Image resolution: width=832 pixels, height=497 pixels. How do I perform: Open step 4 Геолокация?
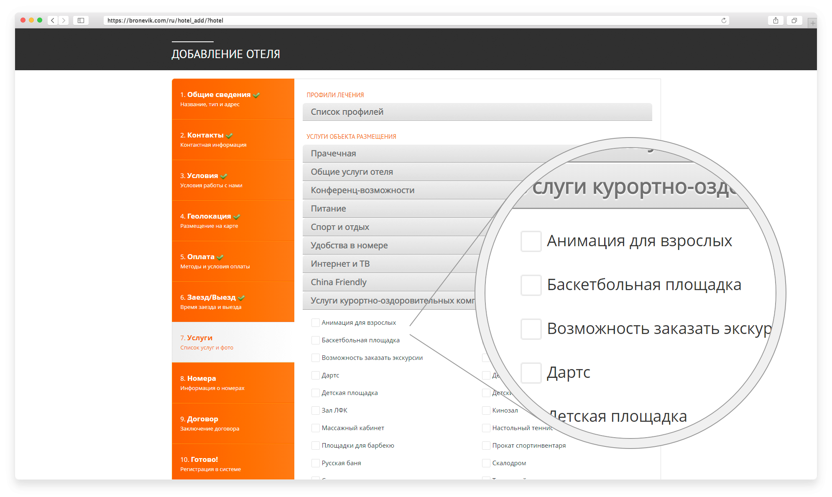[233, 220]
